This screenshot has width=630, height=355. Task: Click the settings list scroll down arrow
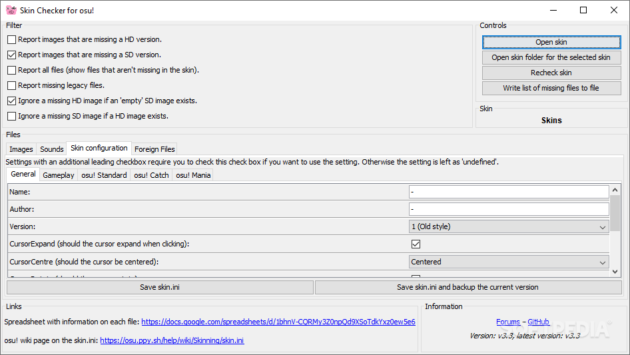click(x=615, y=272)
